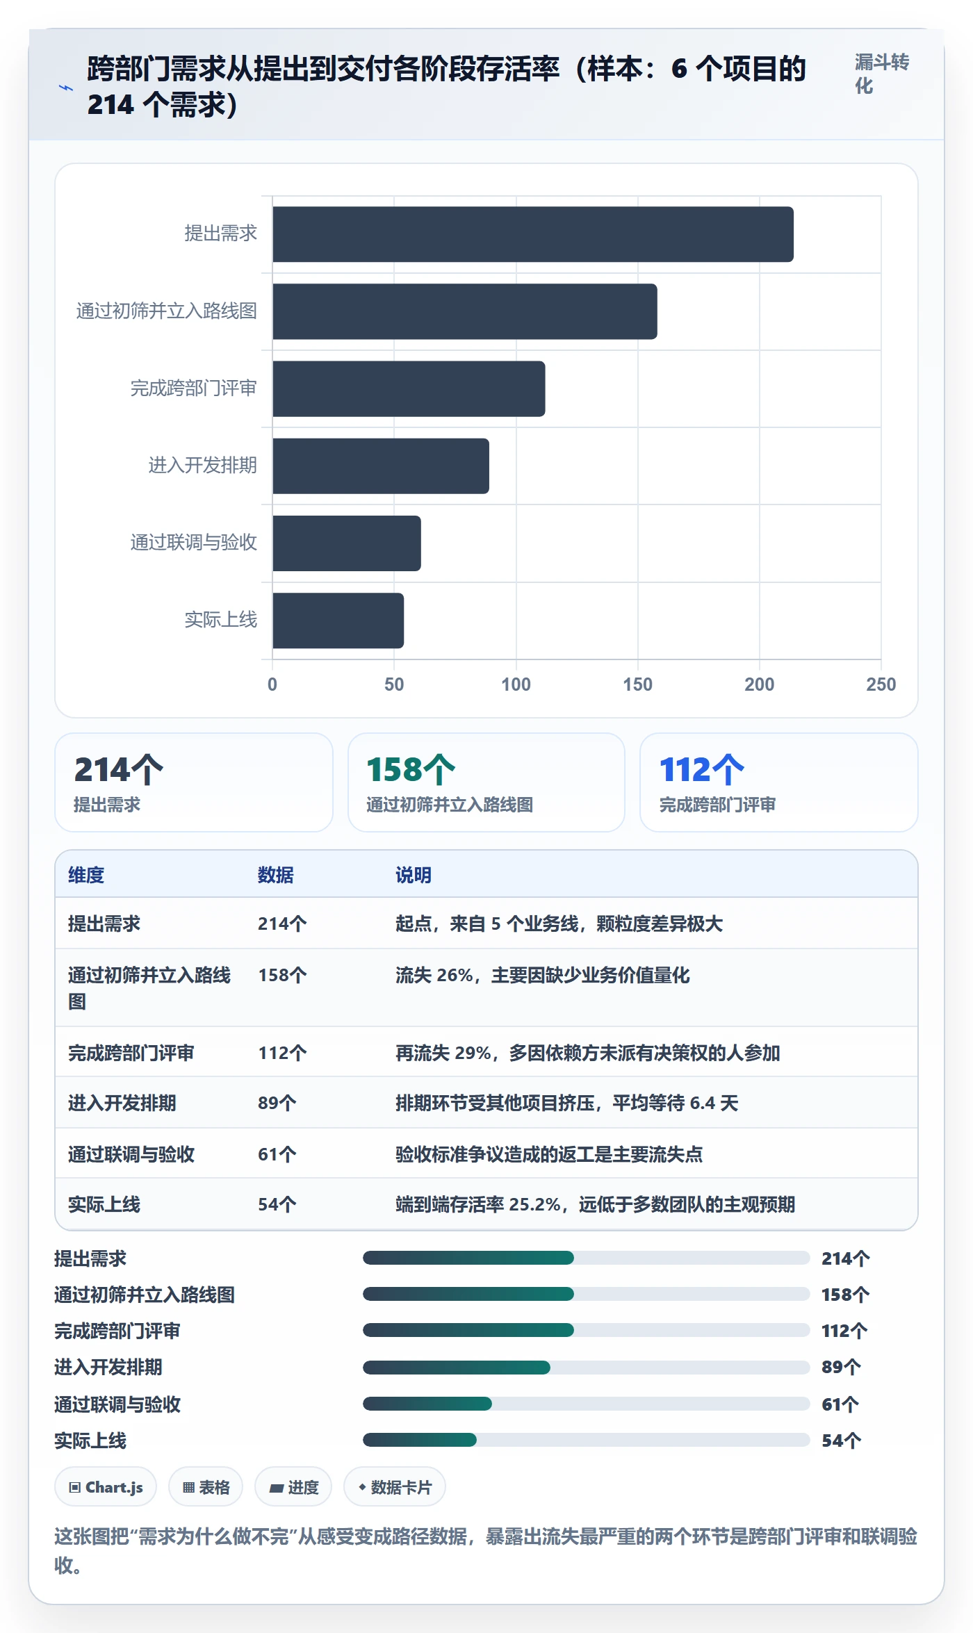Click the 提出需求 progress bar

pos(587,1258)
